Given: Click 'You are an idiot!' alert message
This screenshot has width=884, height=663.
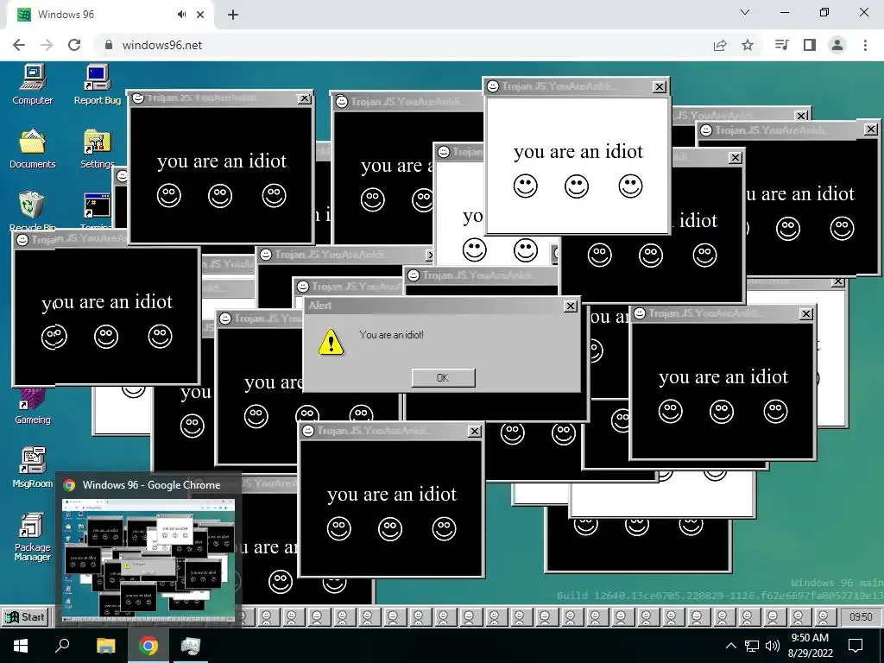Looking at the screenshot, I should (x=391, y=335).
